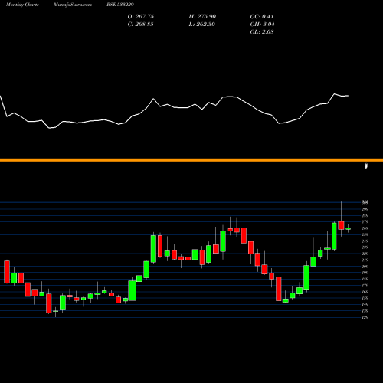
Task: Click the 199 price axis label
Action: click(x=365, y=273)
